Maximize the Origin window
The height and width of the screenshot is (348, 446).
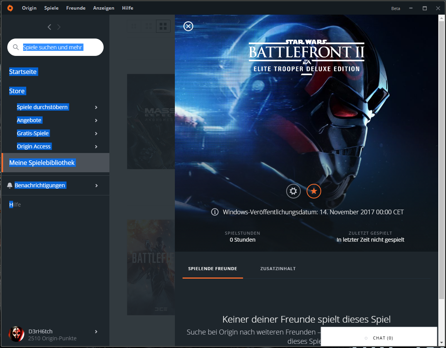425,8
